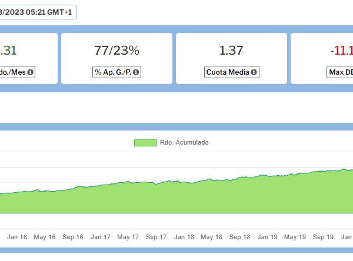Click the date box showing 05:21 GMT+1

(36, 12)
